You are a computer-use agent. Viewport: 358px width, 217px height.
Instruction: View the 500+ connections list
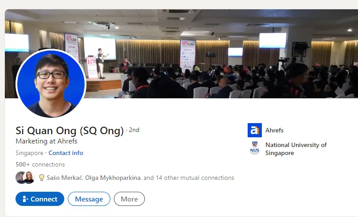click(x=40, y=164)
